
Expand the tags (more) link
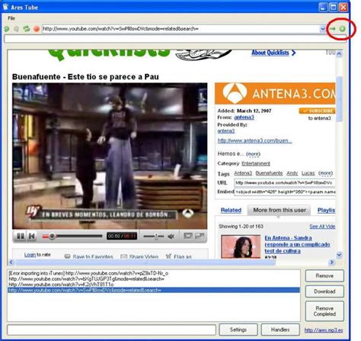pyautogui.click(x=325, y=173)
